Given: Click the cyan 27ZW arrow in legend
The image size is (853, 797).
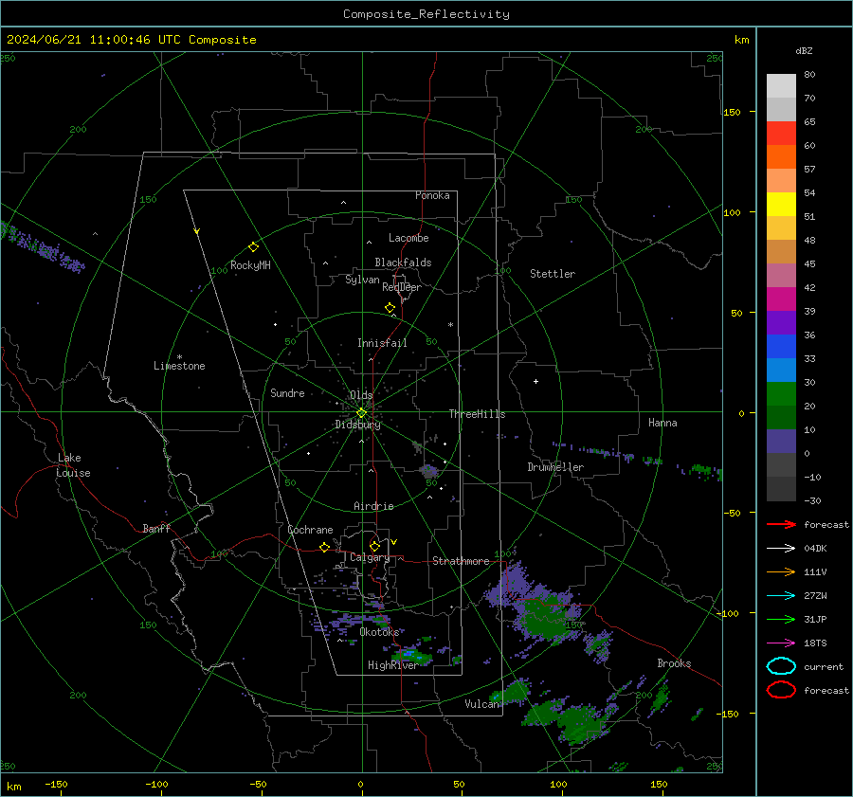Looking at the screenshot, I should pos(781,596).
